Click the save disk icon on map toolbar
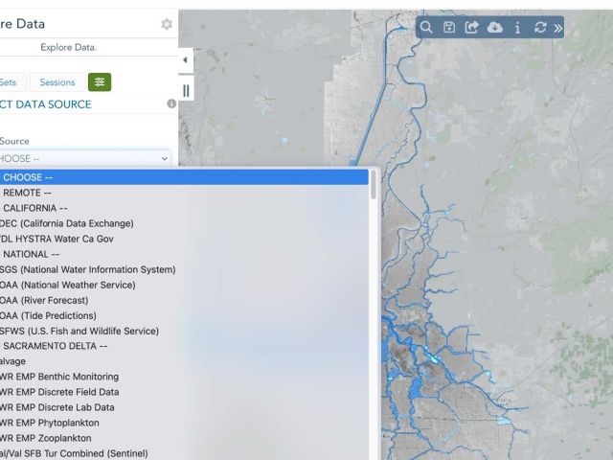Image resolution: width=613 pixels, height=460 pixels. (449, 28)
